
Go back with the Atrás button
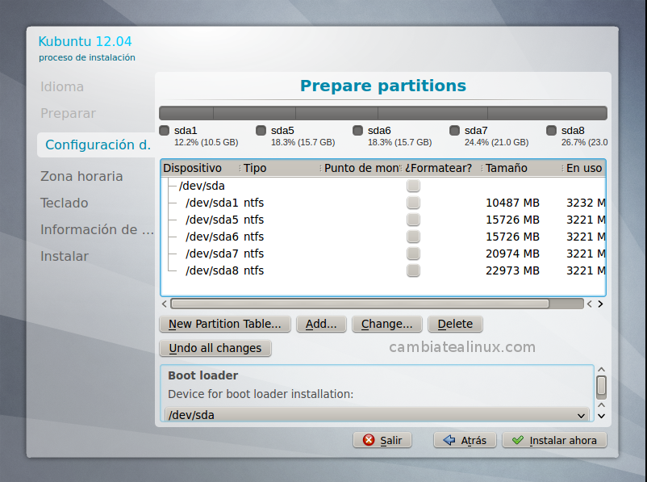(465, 440)
